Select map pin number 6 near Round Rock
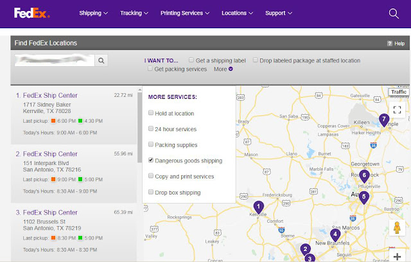Screen dimensions: 411x262 tap(364, 176)
